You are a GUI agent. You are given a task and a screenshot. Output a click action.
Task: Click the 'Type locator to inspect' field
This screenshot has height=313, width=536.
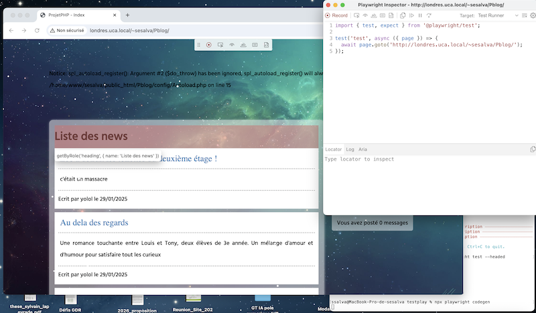pyautogui.click(x=429, y=159)
